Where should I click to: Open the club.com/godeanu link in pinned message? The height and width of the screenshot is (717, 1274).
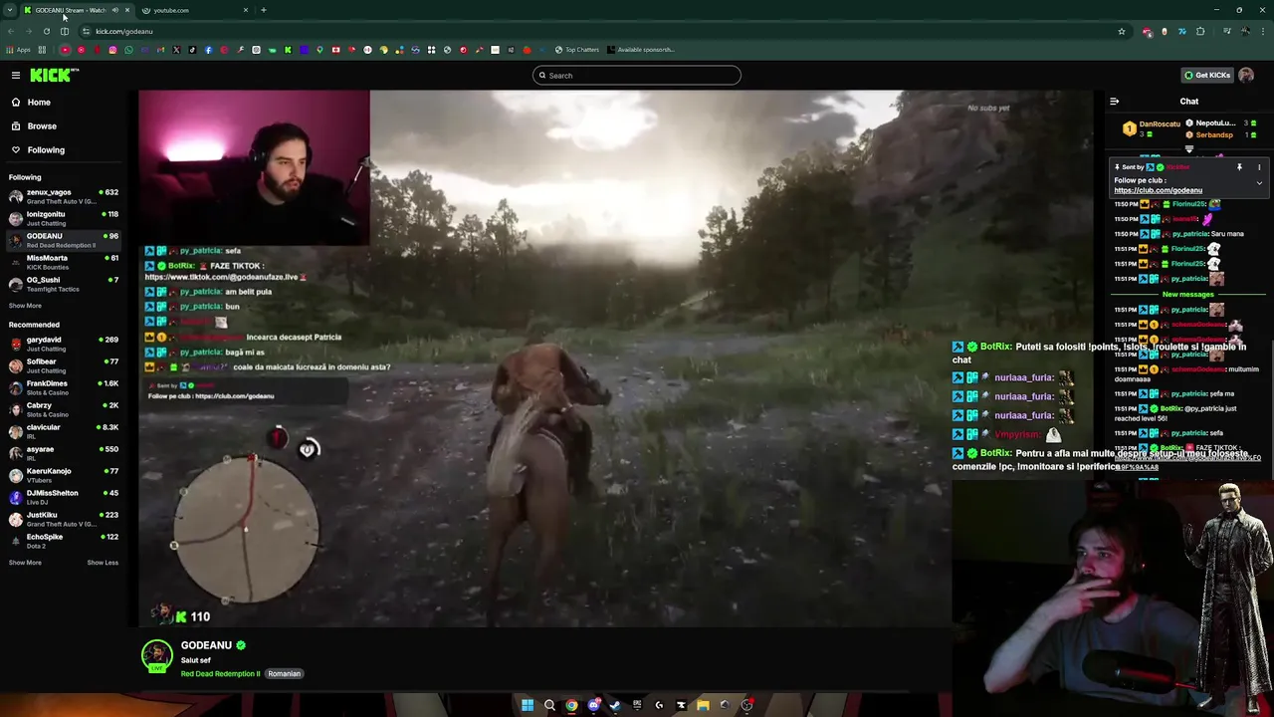[1158, 190]
